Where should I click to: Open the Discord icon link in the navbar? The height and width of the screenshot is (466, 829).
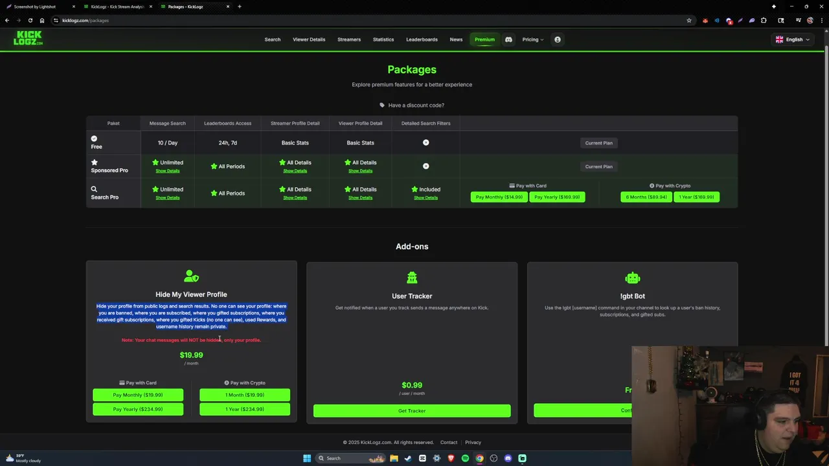pos(508,39)
